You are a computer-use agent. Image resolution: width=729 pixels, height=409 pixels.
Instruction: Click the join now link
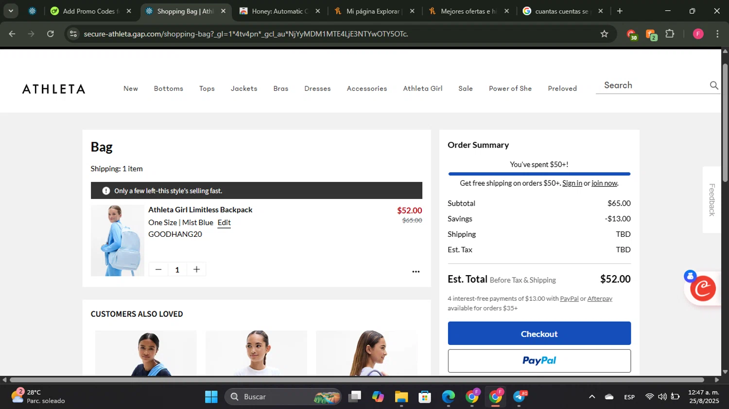coord(604,183)
